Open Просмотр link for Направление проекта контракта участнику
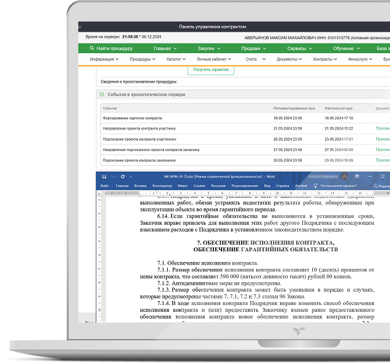Viewport: 390px width, 363px height. pyautogui.click(x=382, y=128)
